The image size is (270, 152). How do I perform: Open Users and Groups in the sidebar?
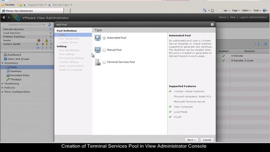(19, 59)
